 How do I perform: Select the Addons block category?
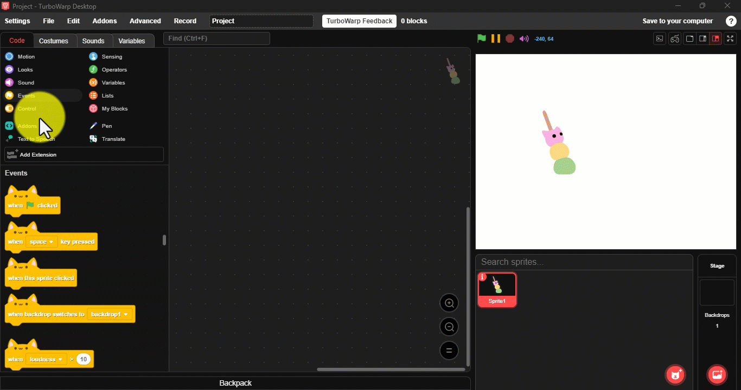pyautogui.click(x=21, y=126)
